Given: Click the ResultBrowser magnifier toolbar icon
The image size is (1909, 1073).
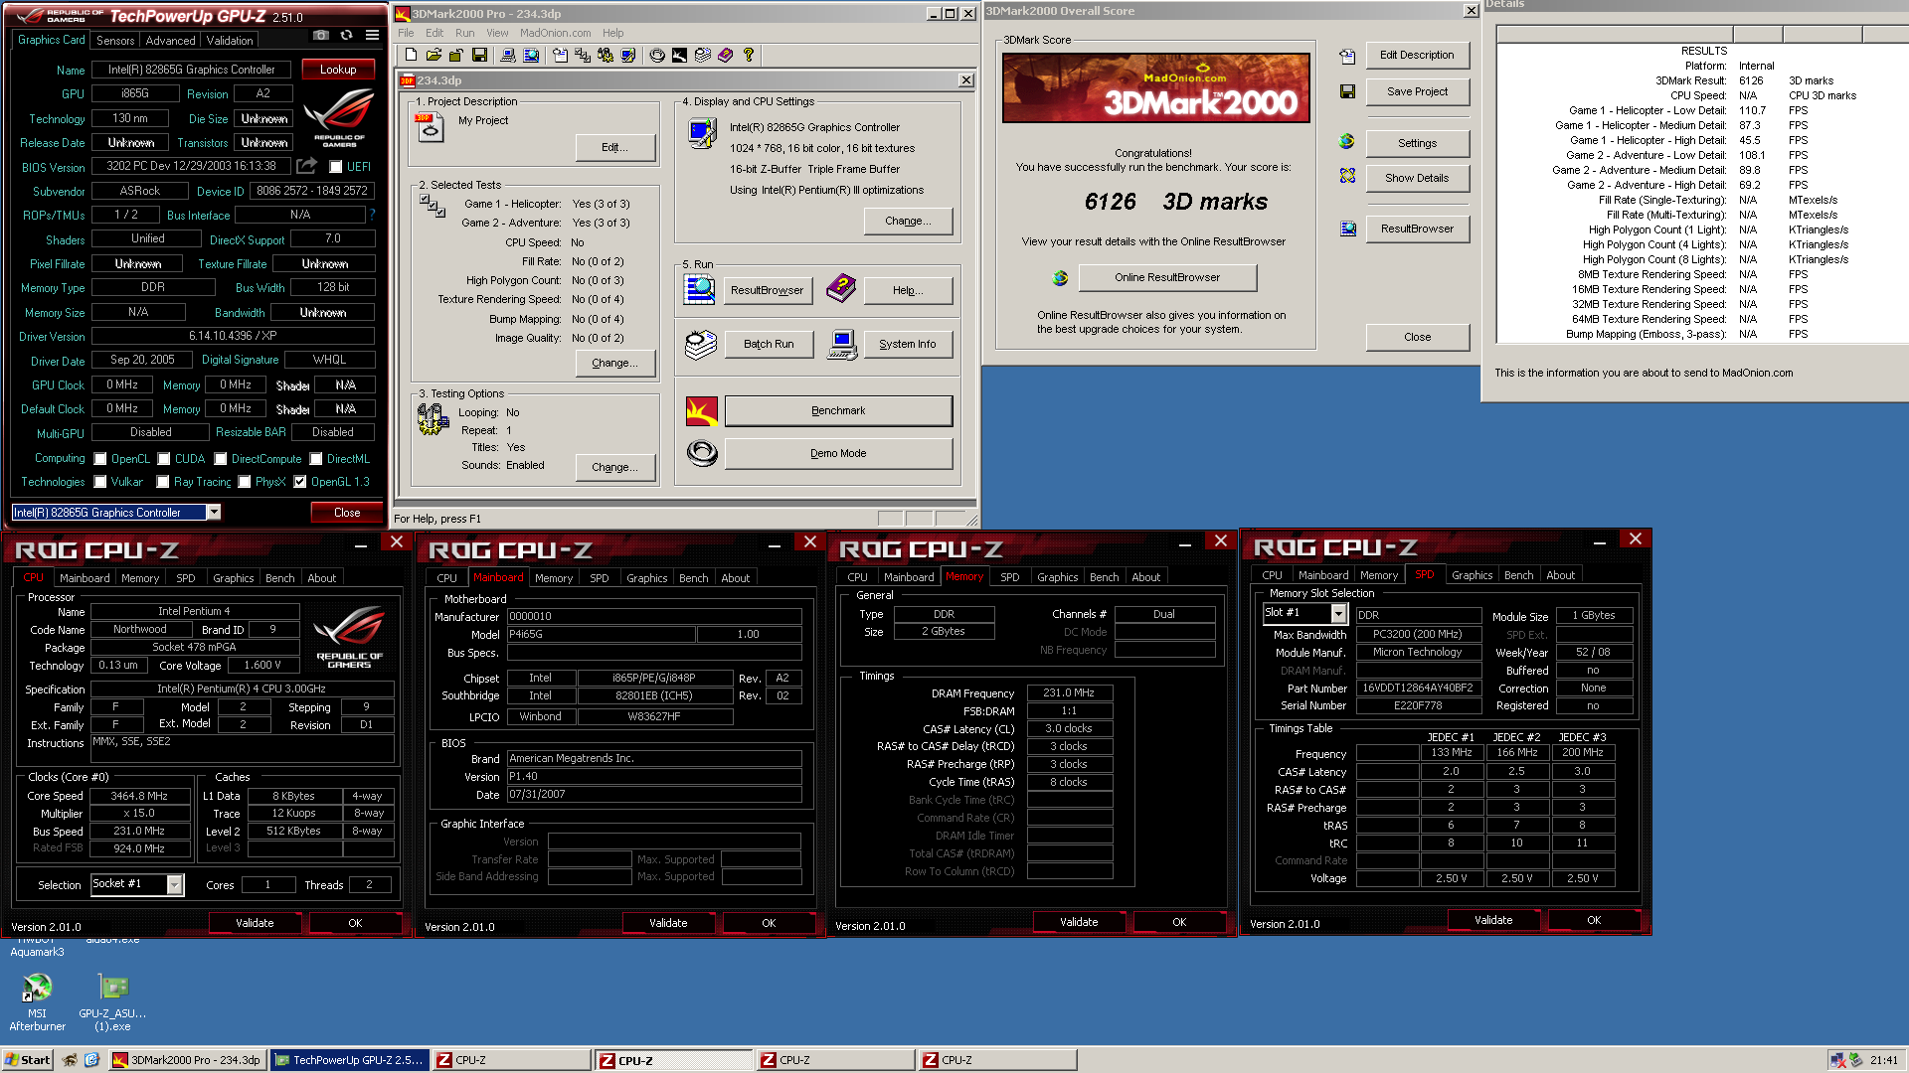Looking at the screenshot, I should coord(531,55).
